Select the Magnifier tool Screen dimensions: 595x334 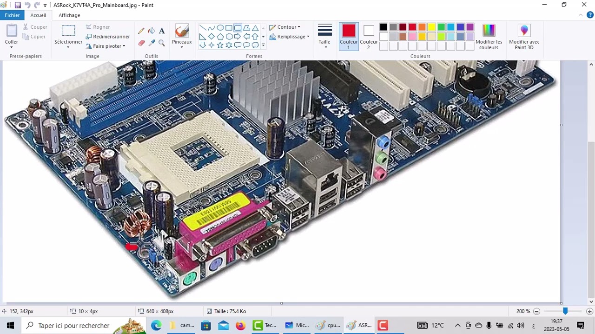click(162, 43)
